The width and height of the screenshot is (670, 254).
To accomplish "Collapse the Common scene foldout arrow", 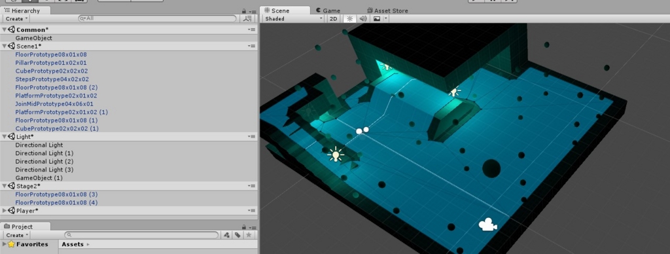I will pos(5,29).
